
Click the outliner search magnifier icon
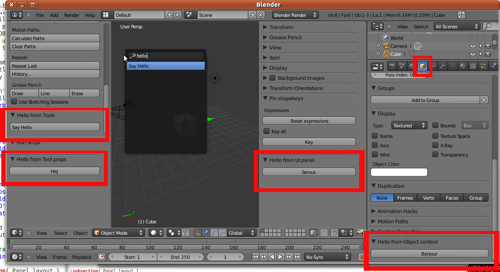click(x=488, y=27)
